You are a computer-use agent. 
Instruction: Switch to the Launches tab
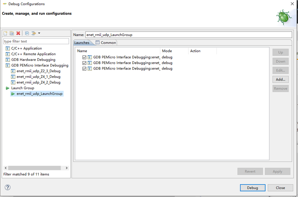pos(82,43)
